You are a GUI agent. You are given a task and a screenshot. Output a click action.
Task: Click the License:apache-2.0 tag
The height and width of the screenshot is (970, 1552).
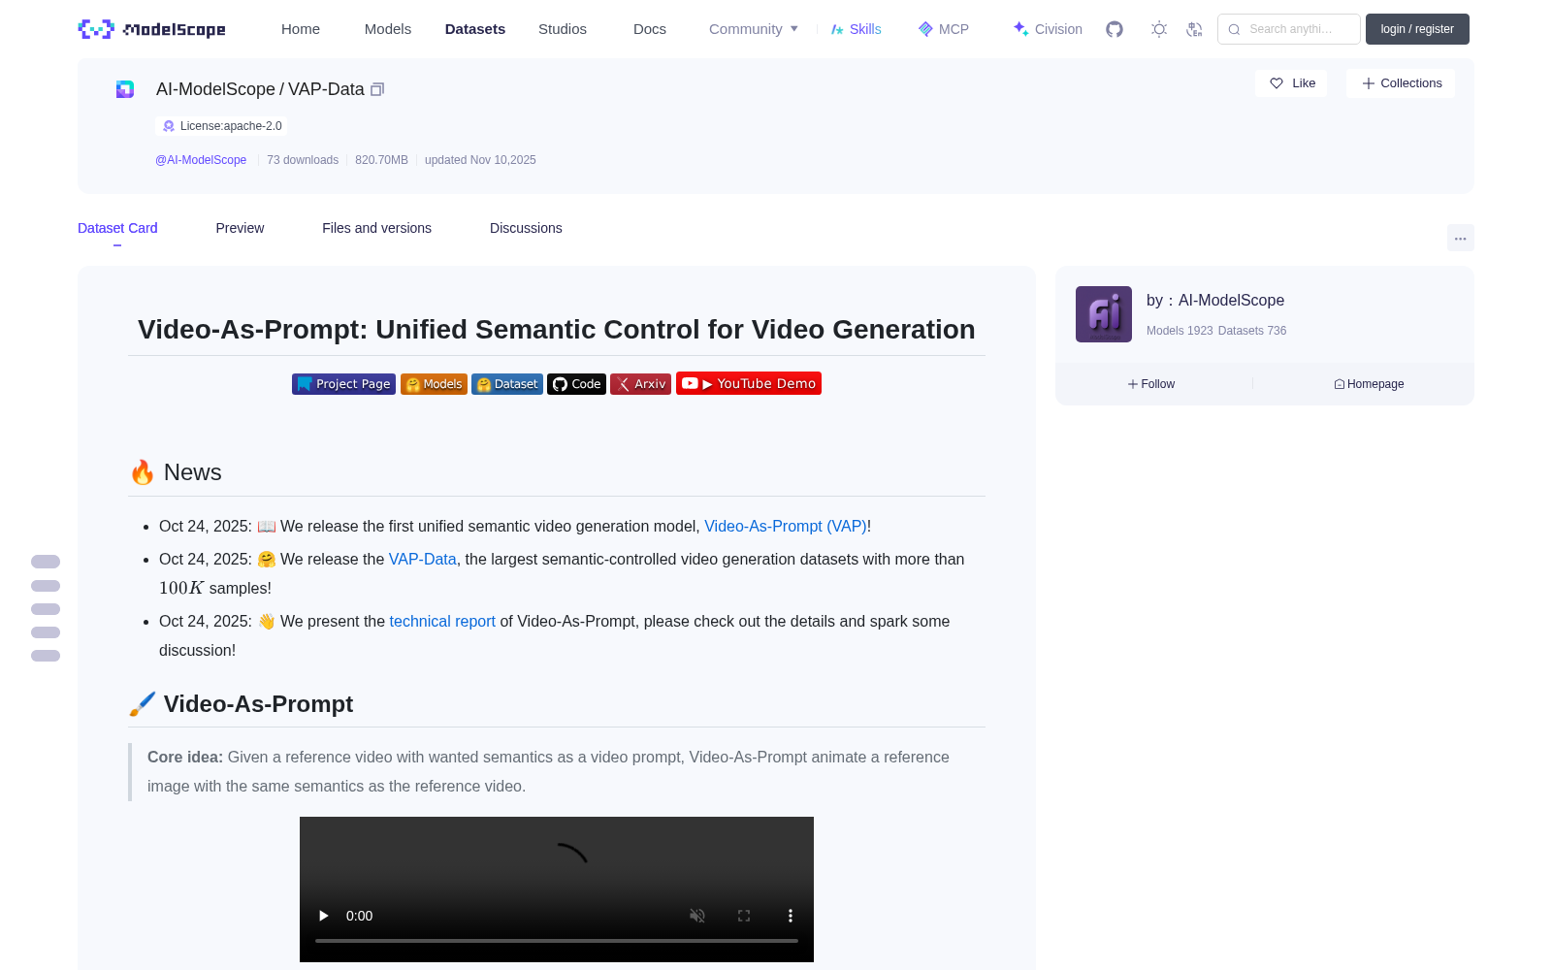coord(221,126)
